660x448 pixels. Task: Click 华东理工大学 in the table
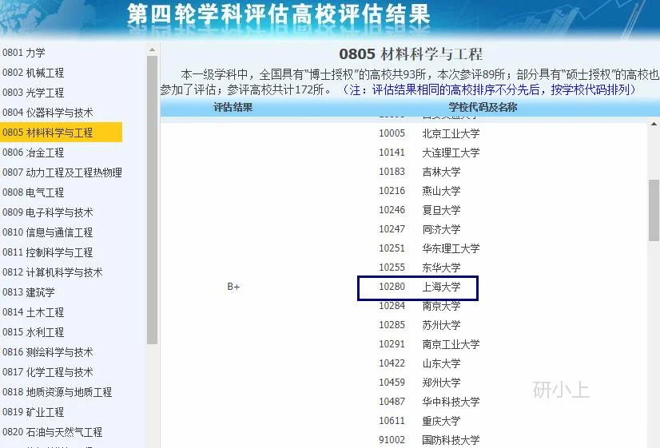coord(451,248)
